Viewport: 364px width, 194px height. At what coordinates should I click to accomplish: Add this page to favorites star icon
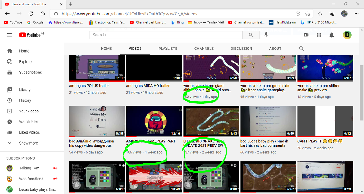(x=307, y=14)
